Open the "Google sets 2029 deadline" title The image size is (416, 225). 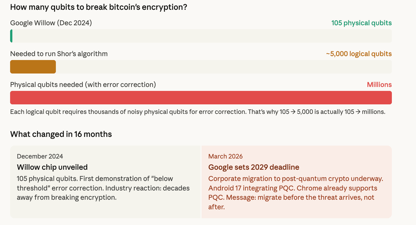click(x=254, y=167)
